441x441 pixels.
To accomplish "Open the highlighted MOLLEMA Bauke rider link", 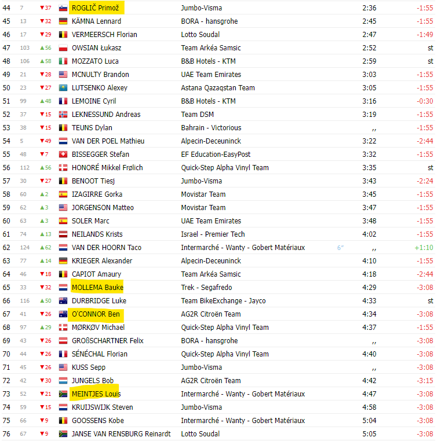I will click(x=97, y=288).
